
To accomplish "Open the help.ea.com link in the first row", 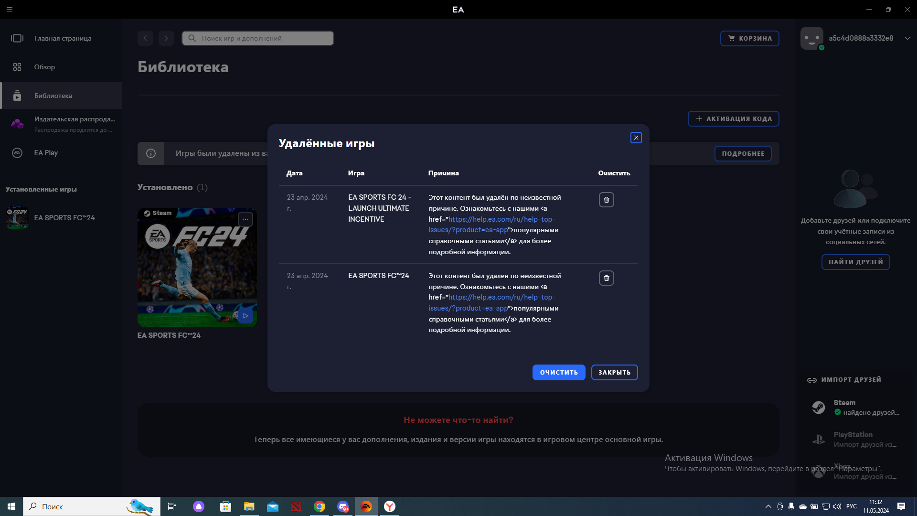I will tap(492, 225).
